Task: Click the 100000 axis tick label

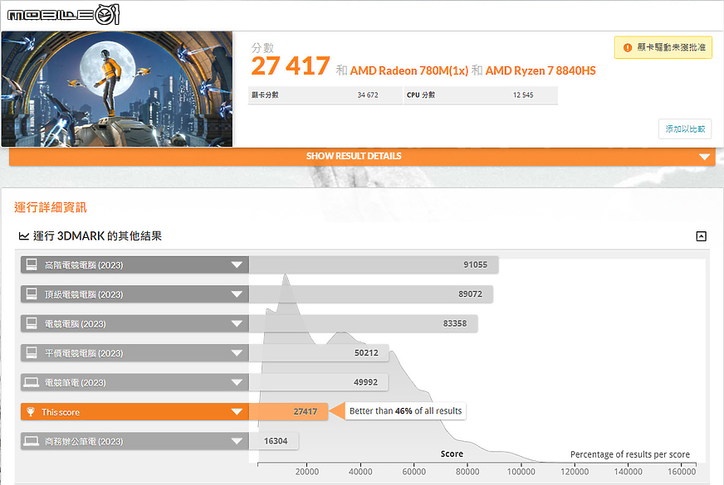Action: pos(521,472)
